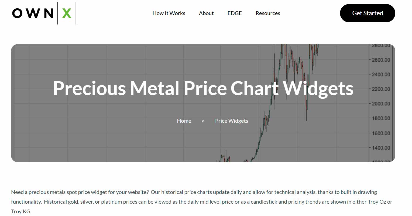Open the Resources menu item

point(268,13)
